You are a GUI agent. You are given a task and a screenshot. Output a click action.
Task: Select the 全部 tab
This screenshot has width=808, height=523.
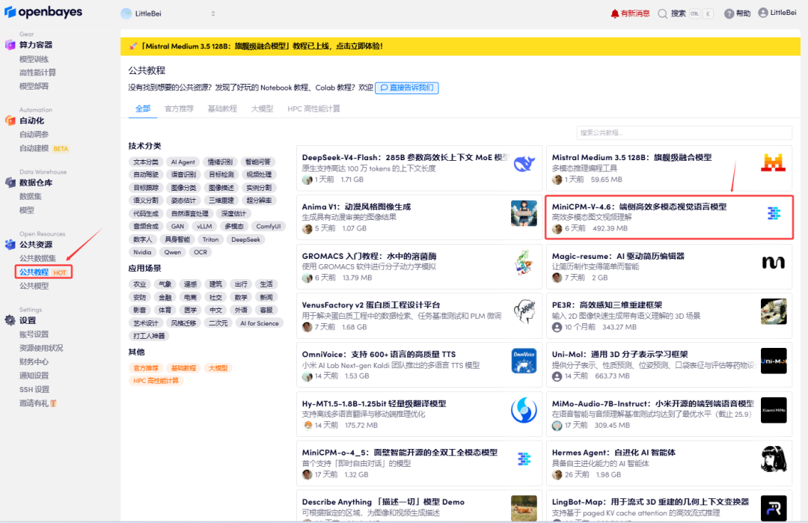143,108
